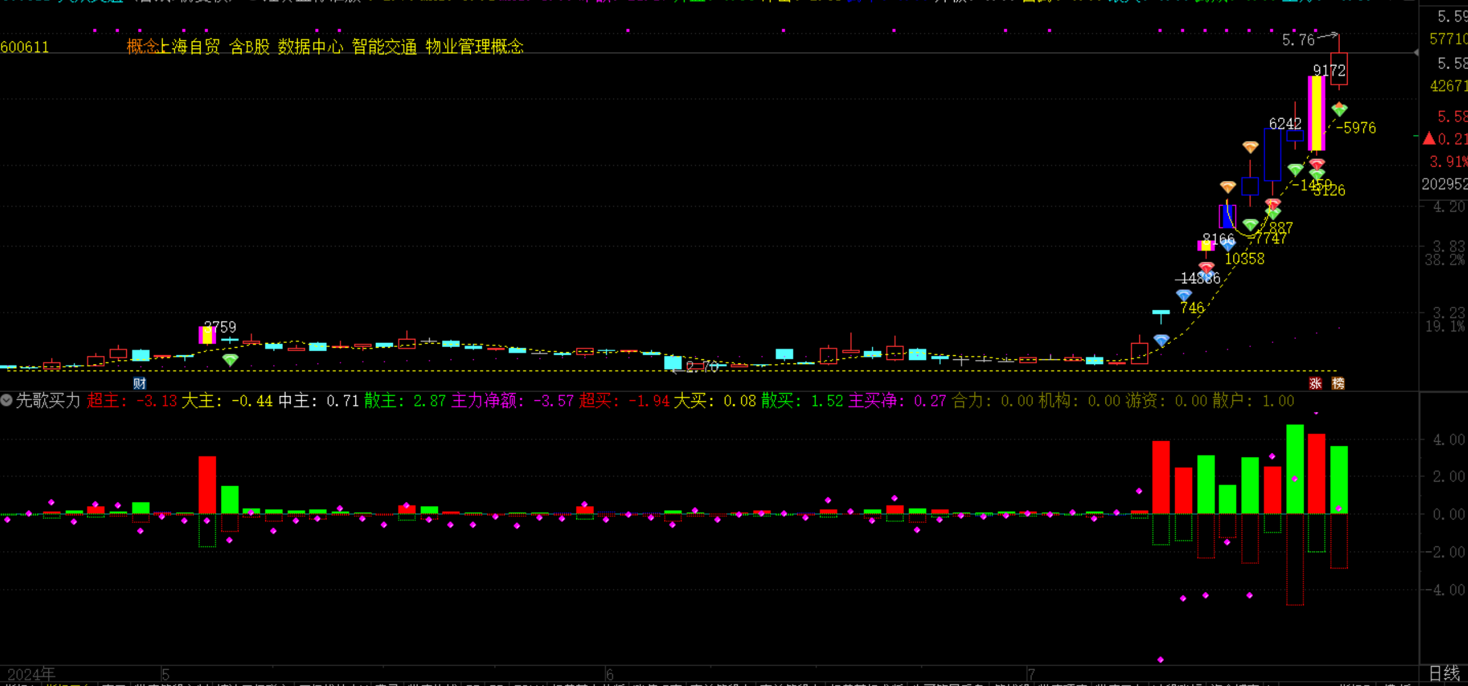Click red diamond below the 9172 candle

(1317, 164)
